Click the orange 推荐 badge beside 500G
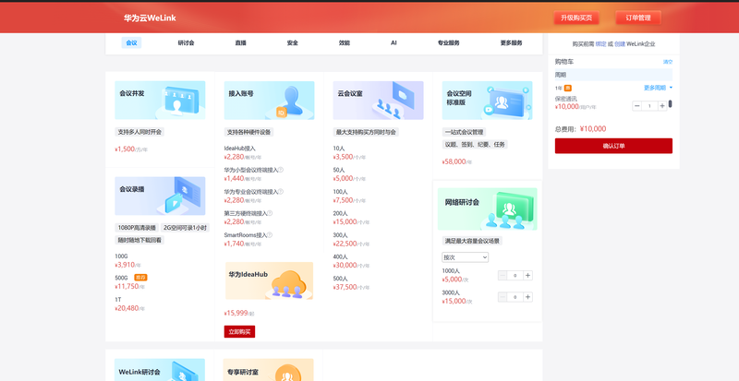739x381 pixels. 140,278
